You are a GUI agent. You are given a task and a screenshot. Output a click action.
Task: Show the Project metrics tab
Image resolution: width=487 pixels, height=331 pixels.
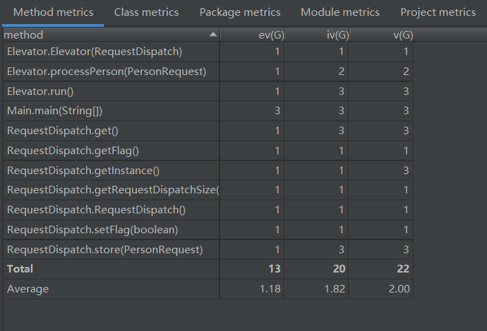[437, 12]
